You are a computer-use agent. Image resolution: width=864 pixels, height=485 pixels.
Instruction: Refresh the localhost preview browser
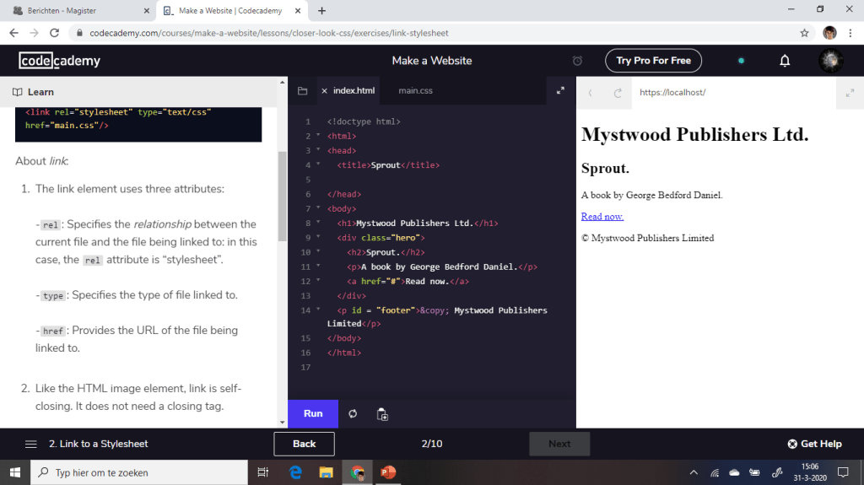point(618,93)
